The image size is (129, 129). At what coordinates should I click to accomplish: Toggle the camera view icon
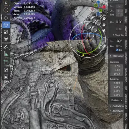(x=104, y=31)
